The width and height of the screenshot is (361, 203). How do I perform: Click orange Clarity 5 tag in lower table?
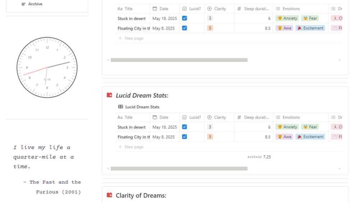210,137
